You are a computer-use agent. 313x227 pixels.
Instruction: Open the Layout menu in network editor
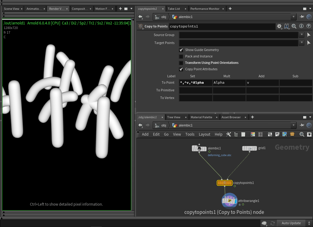[x=204, y=134]
